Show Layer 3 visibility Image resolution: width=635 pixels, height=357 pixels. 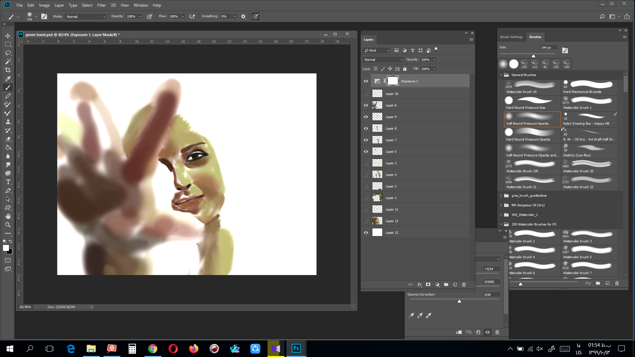point(366,163)
